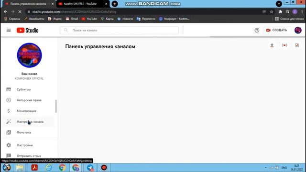Click the upload video arrow icon

coord(272,45)
